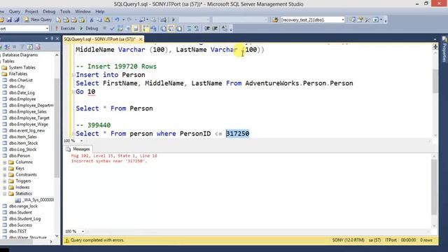Open the Query menu

click(x=14, y=11)
